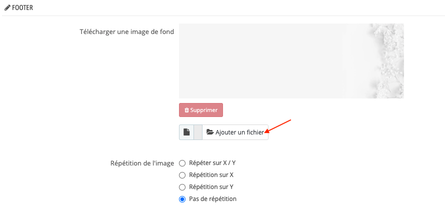Click the "Répétition de l'image" label

pos(142,163)
